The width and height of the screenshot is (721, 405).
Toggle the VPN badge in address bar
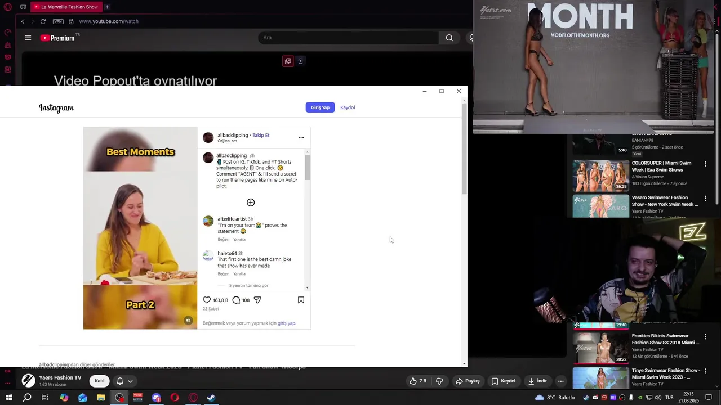[x=58, y=21]
